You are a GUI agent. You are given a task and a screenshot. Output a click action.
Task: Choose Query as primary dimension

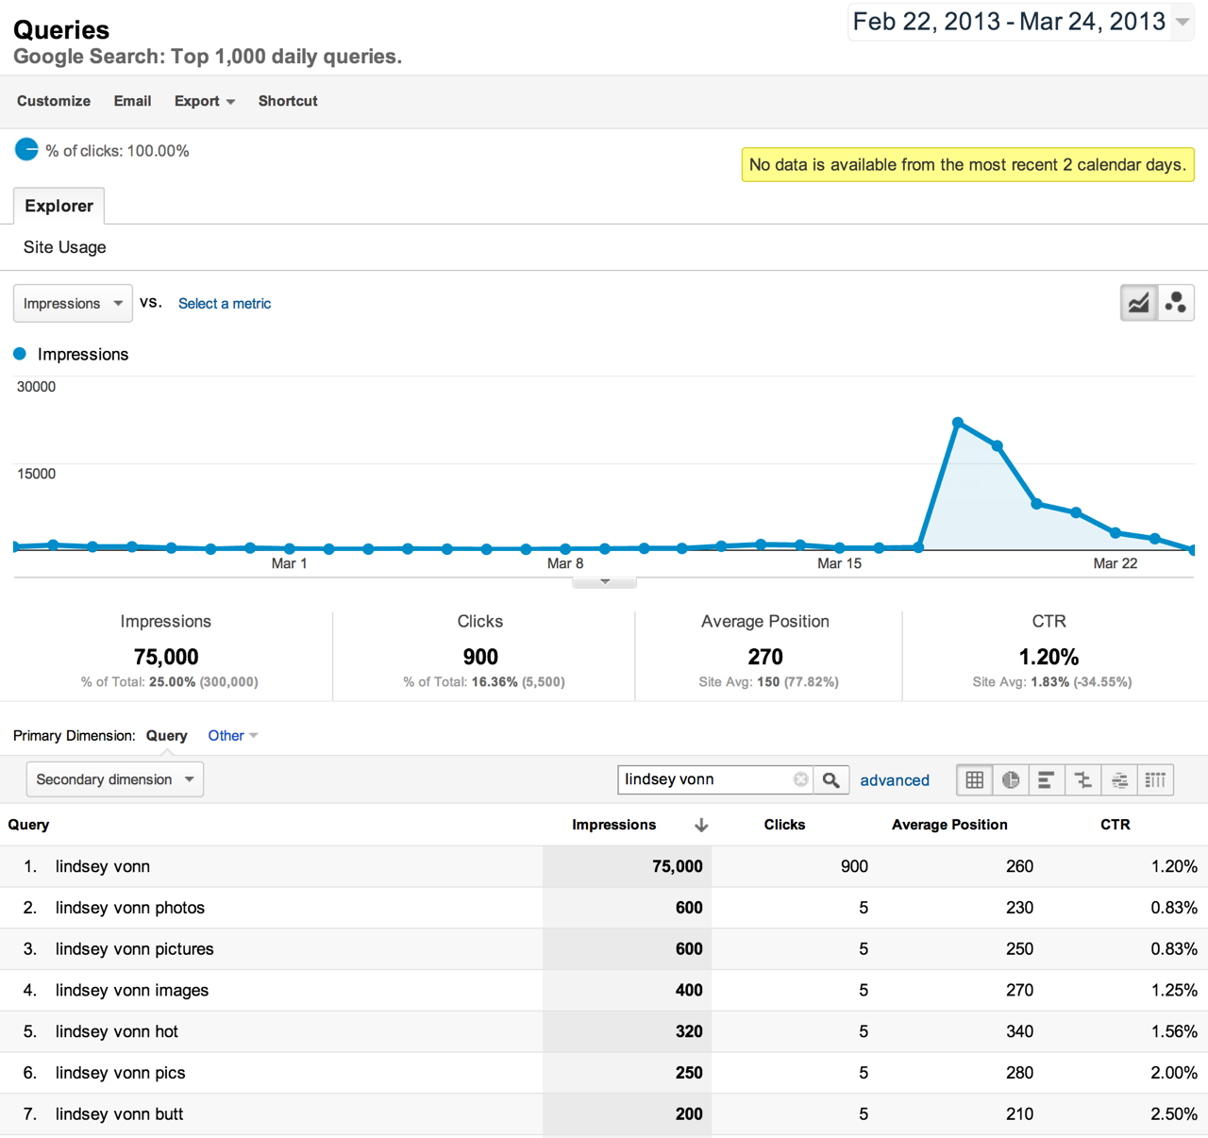pyautogui.click(x=166, y=735)
